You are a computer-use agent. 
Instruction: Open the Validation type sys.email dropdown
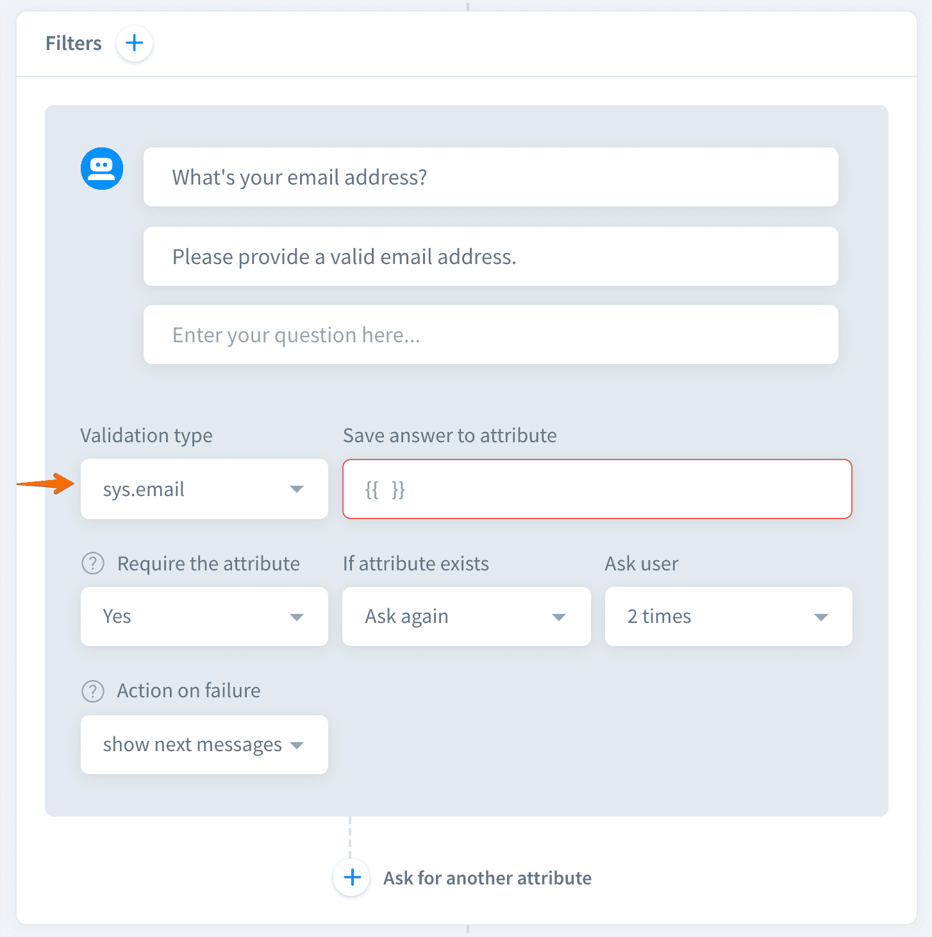[x=204, y=490]
